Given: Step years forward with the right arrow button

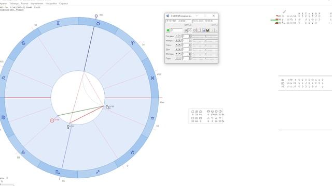Looking at the screenshot, I should point(180,58).
